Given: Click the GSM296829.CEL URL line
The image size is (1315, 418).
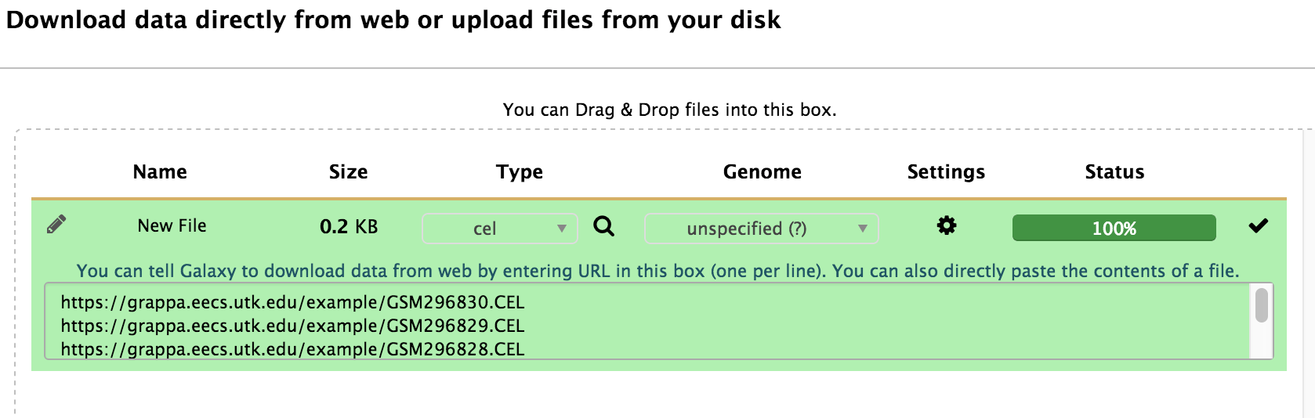Looking at the screenshot, I should coord(292,326).
